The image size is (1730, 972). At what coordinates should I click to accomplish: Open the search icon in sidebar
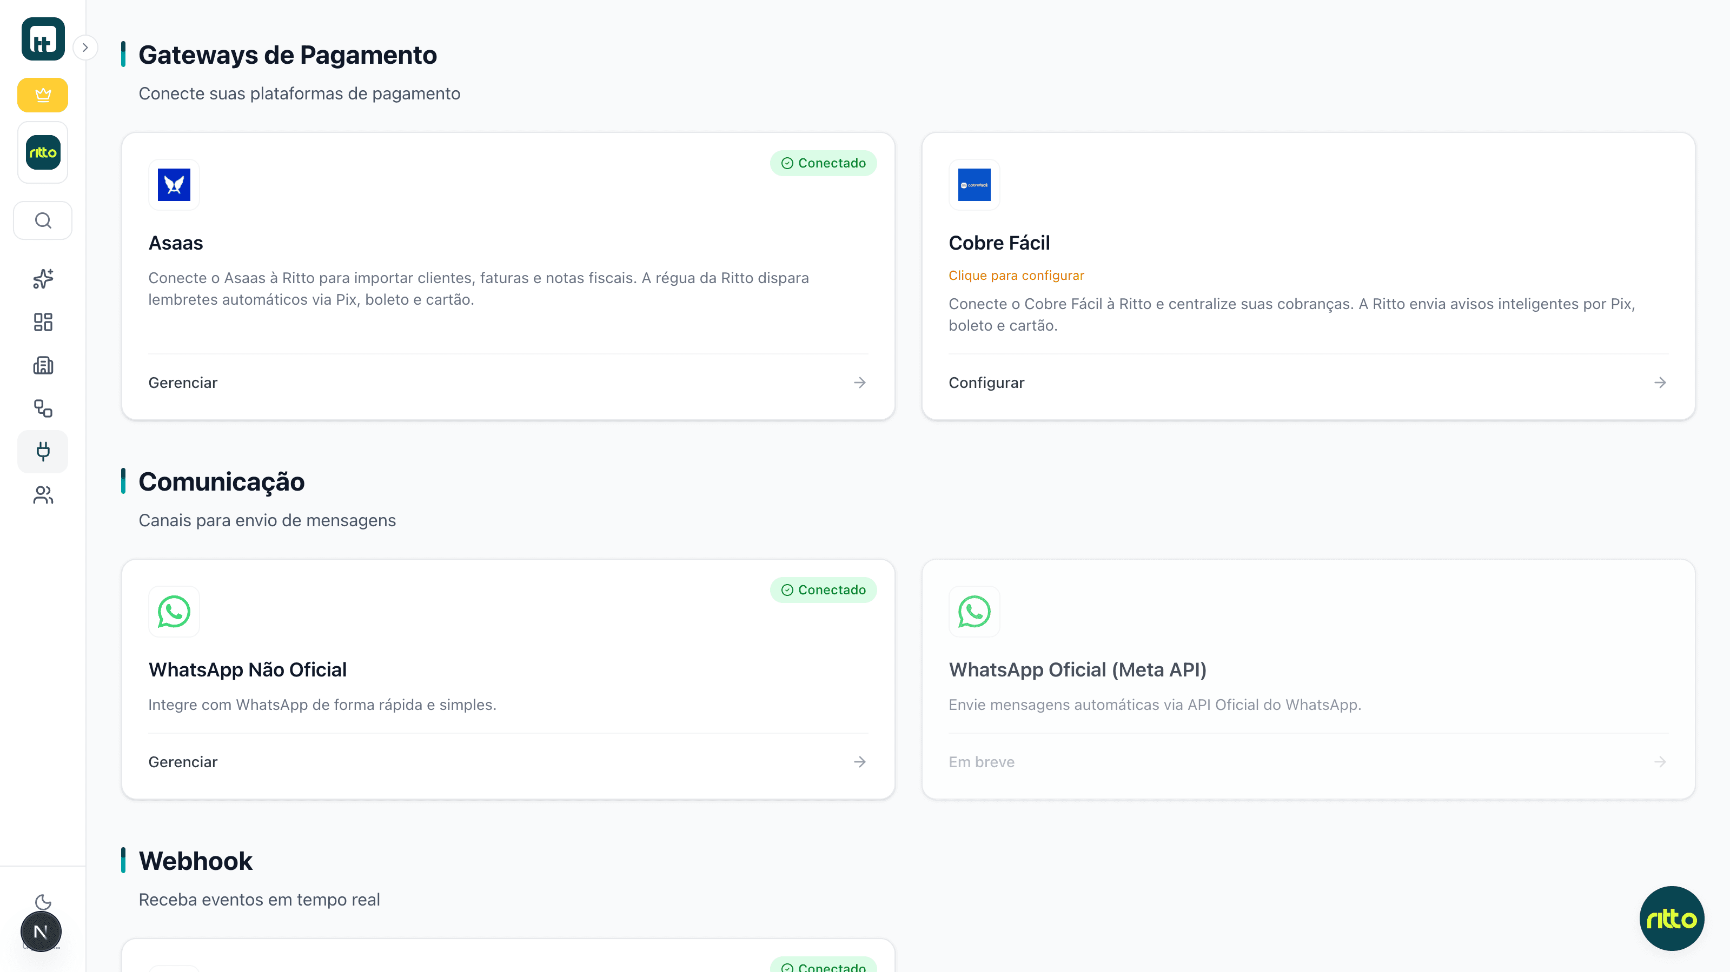(42, 220)
